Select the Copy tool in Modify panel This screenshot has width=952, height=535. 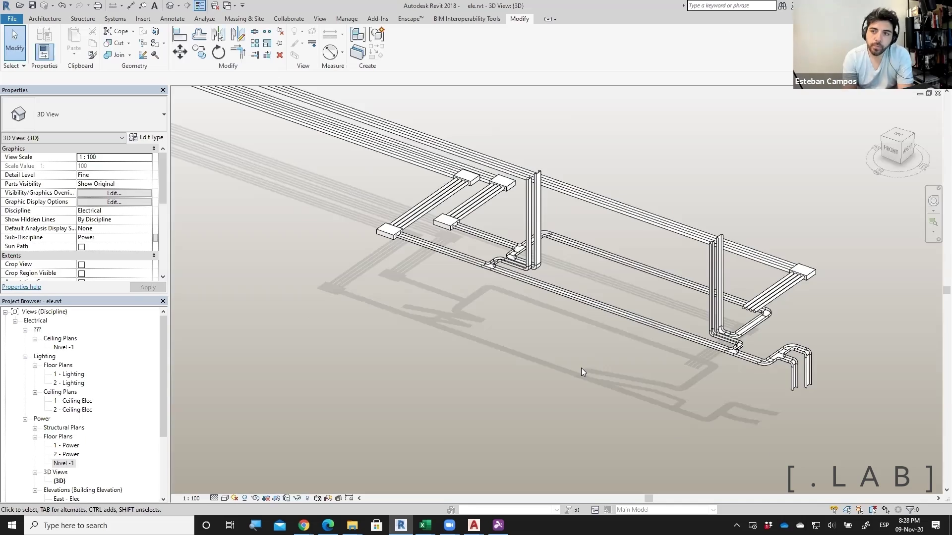(x=199, y=52)
